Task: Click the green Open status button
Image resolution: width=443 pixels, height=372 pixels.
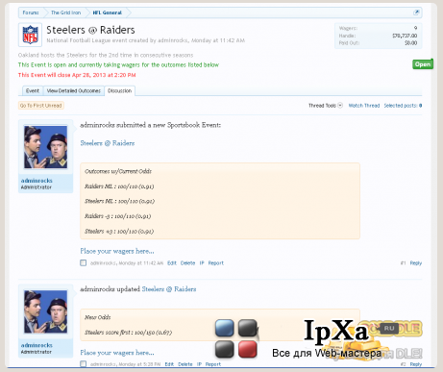Action: tap(423, 64)
